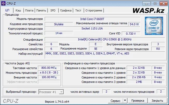Click the Закрыть button
The image size is (169, 105).
point(157,101)
